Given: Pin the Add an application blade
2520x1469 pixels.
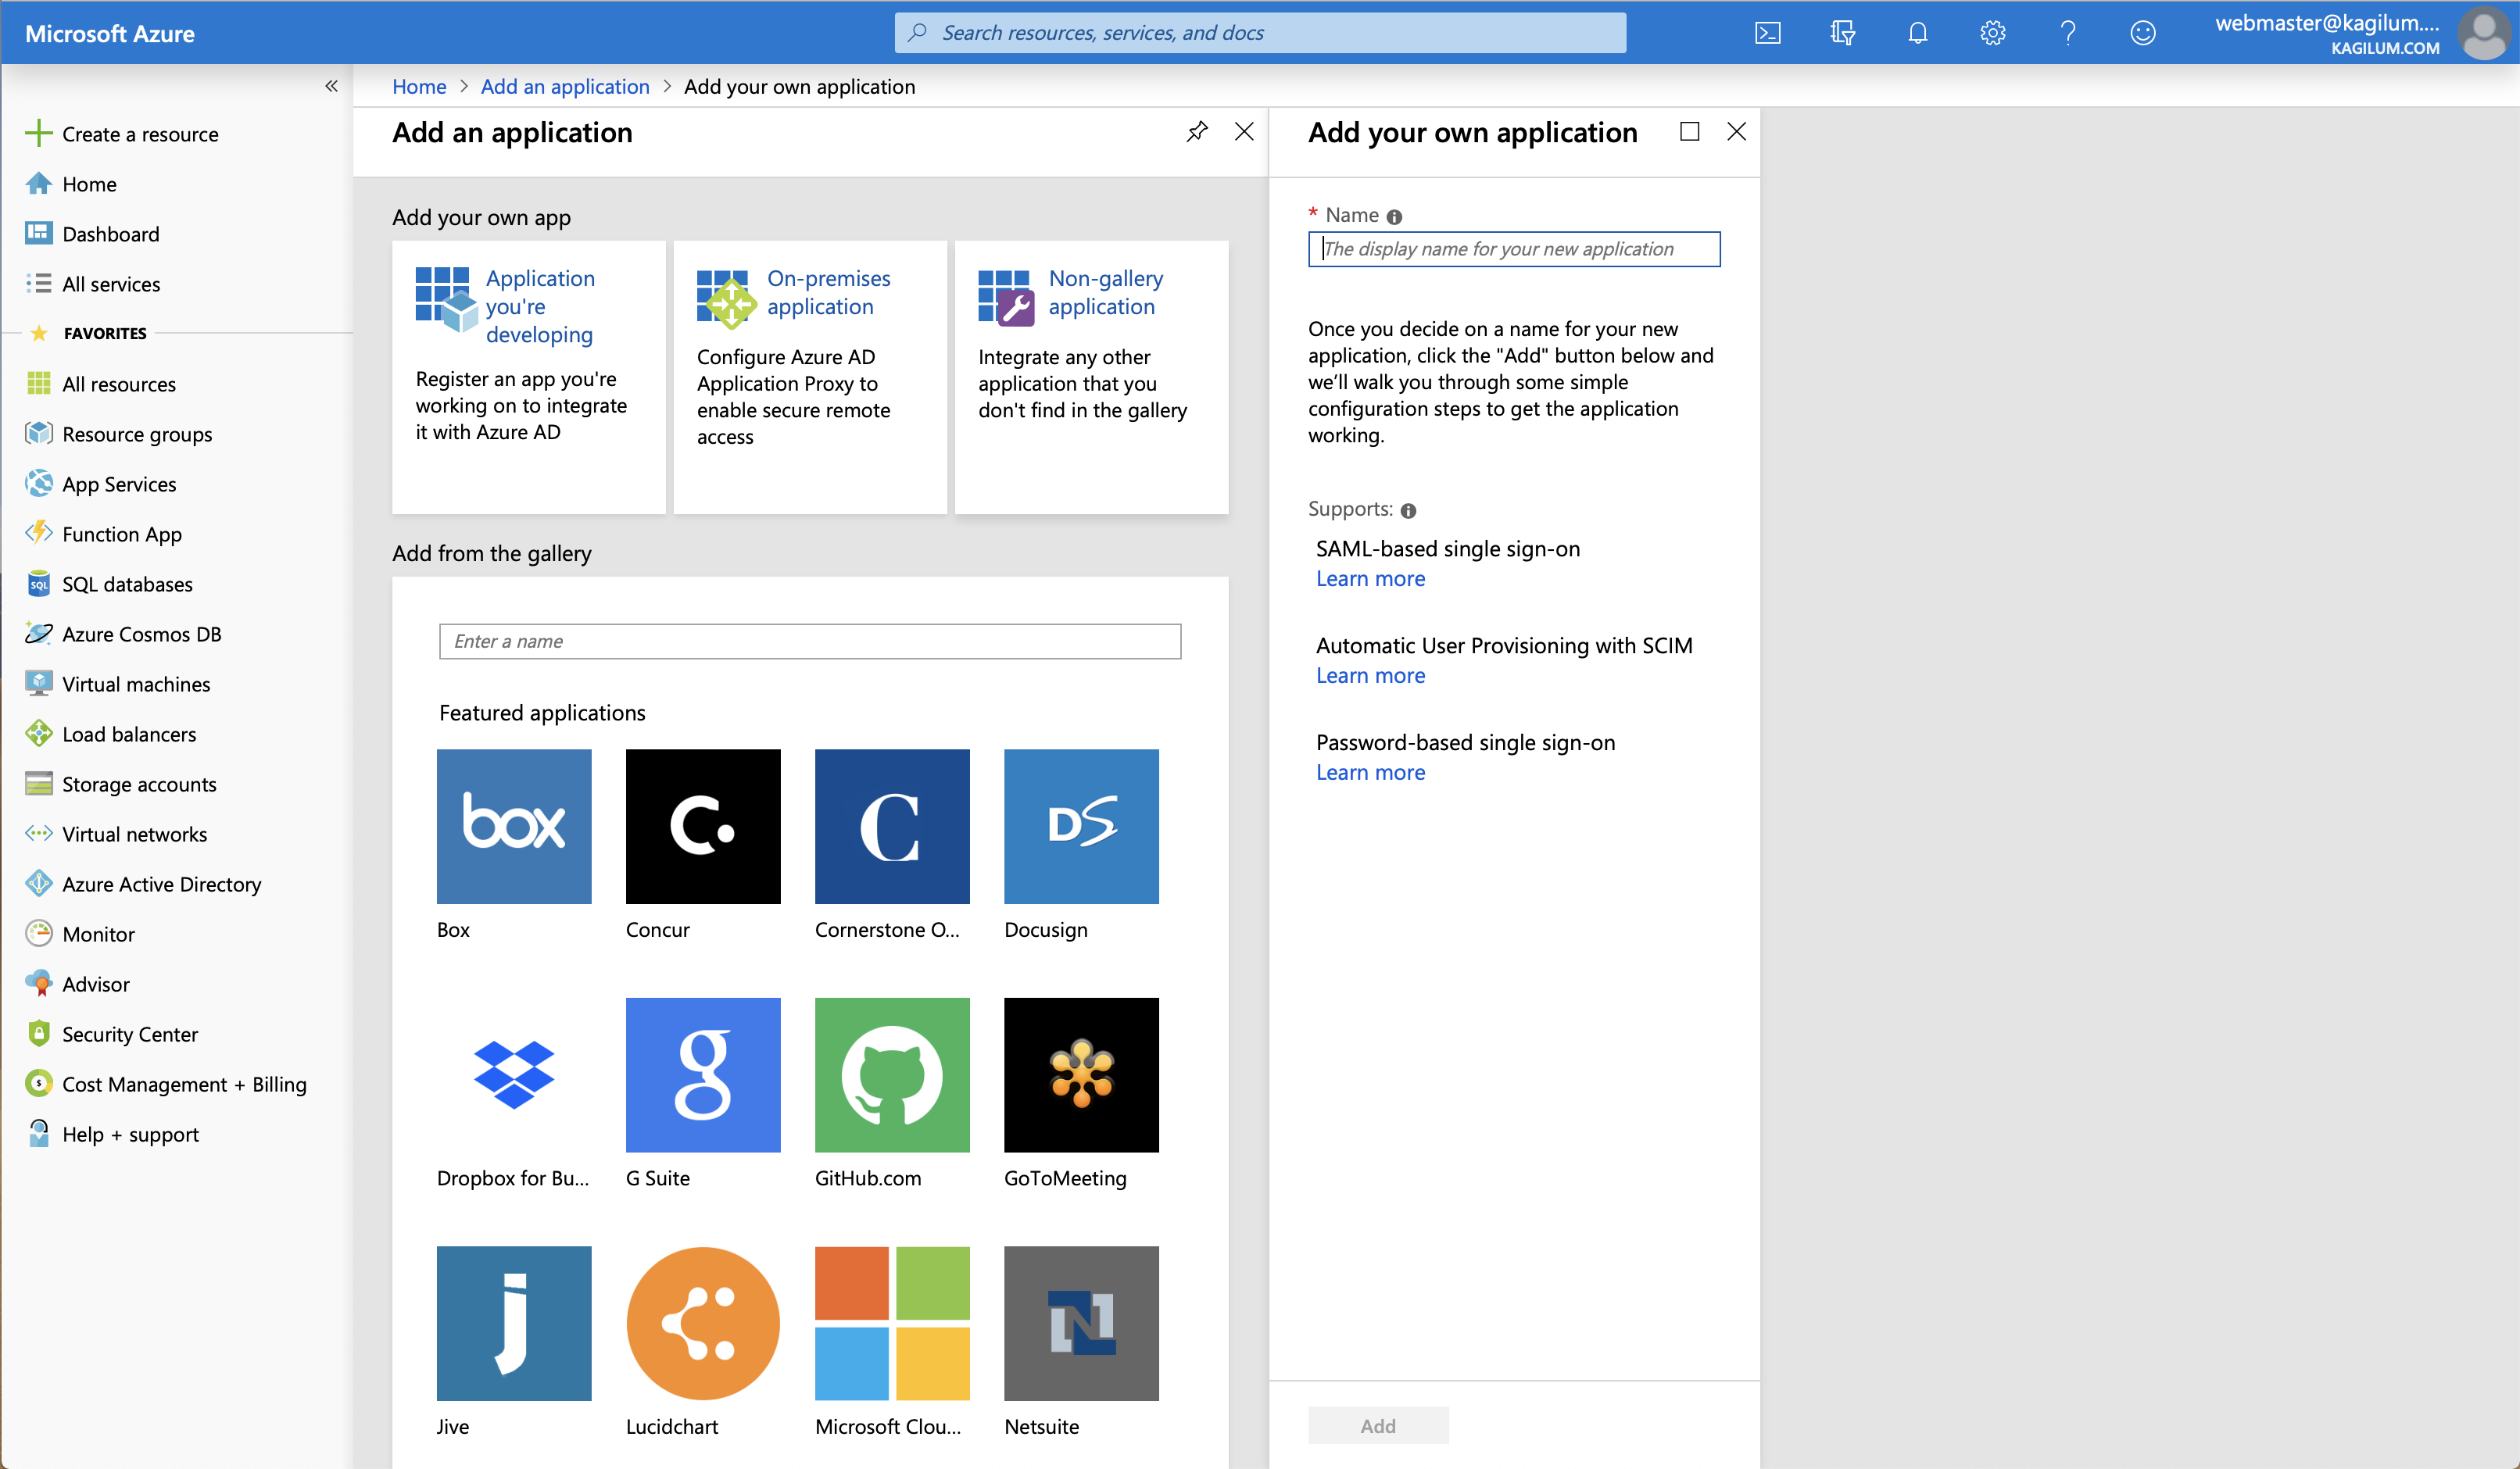Looking at the screenshot, I should (x=1196, y=132).
